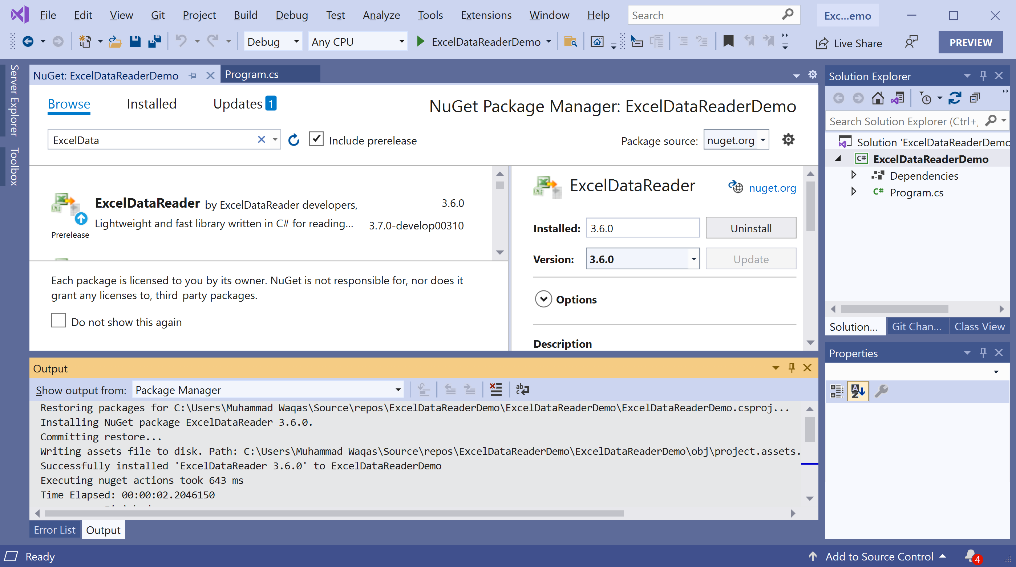Viewport: 1016px width, 567px height.
Task: Open the Build menu
Action: [x=245, y=15]
